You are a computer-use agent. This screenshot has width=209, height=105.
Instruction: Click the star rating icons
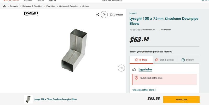[136, 30]
